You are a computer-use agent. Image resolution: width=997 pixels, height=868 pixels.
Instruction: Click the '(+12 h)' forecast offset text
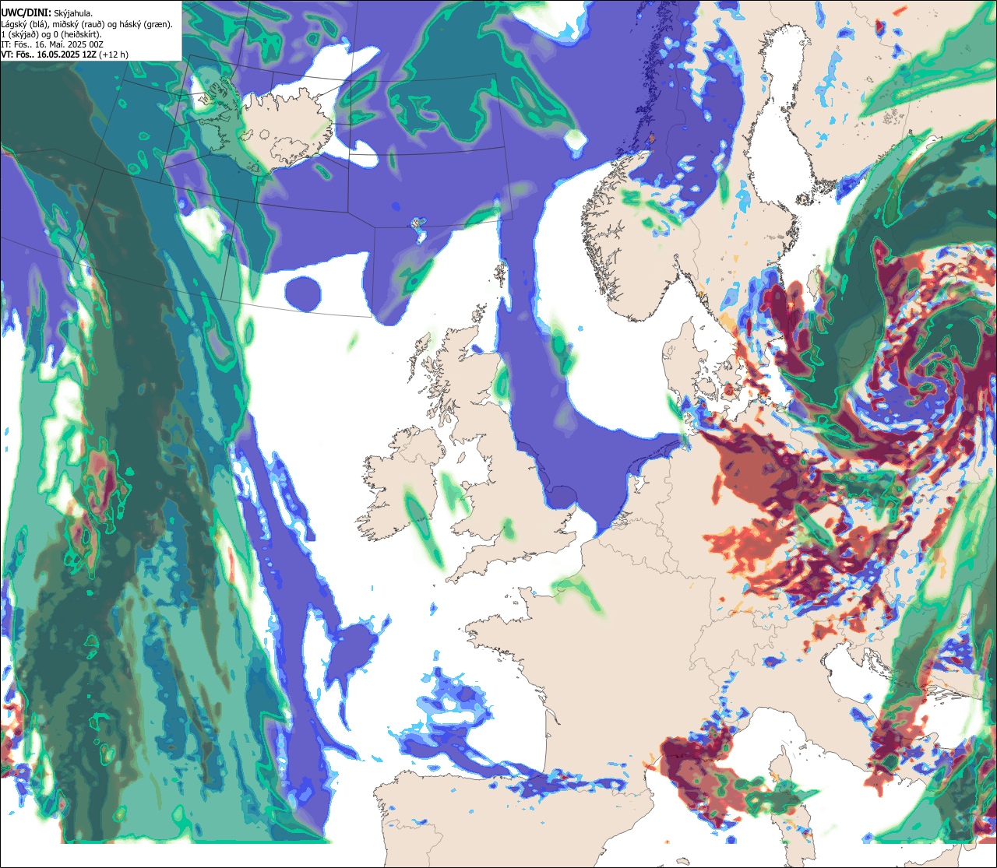point(114,54)
